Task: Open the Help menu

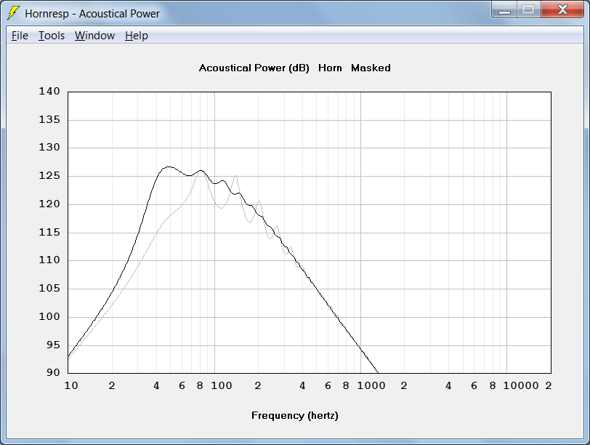Action: click(x=137, y=36)
